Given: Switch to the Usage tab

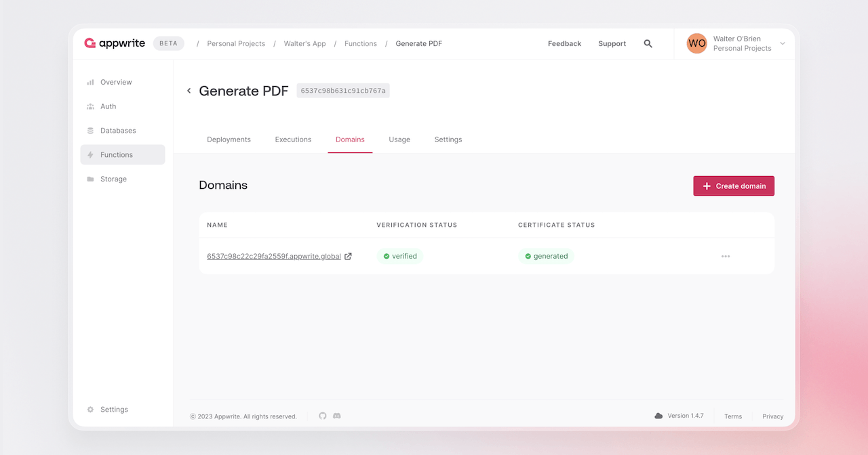Looking at the screenshot, I should click(399, 139).
